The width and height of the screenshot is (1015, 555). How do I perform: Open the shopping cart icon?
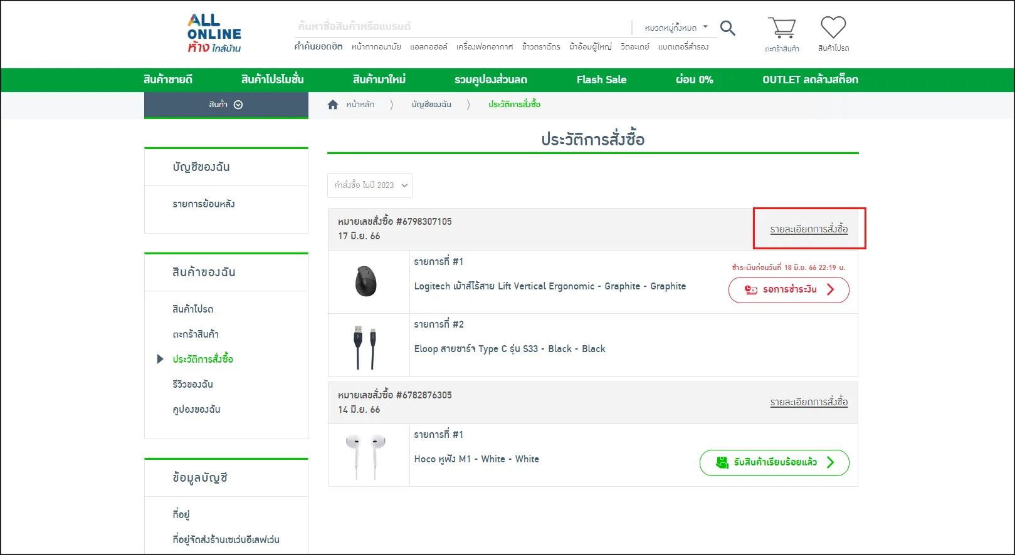click(781, 29)
